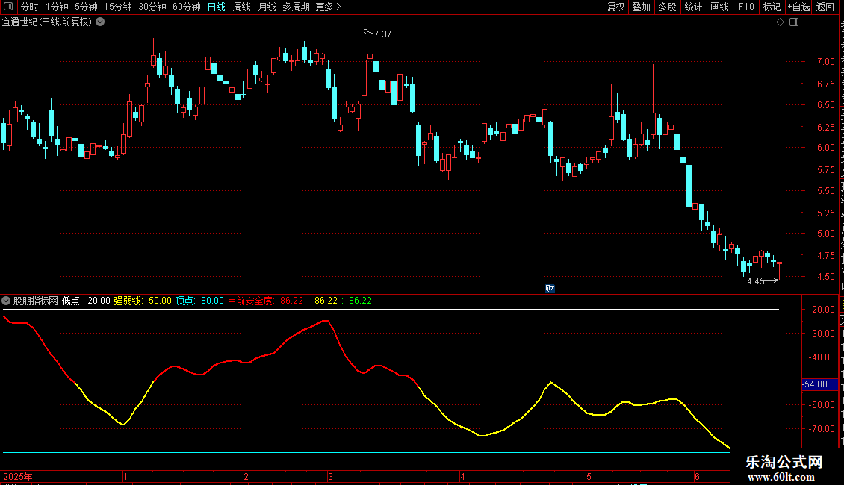Open the 统计 statistics tool

(x=692, y=7)
